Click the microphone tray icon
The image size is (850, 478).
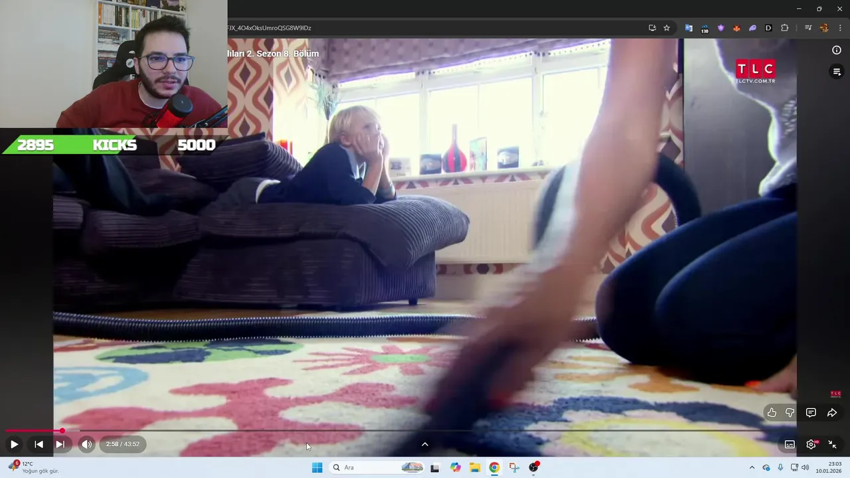[780, 467]
